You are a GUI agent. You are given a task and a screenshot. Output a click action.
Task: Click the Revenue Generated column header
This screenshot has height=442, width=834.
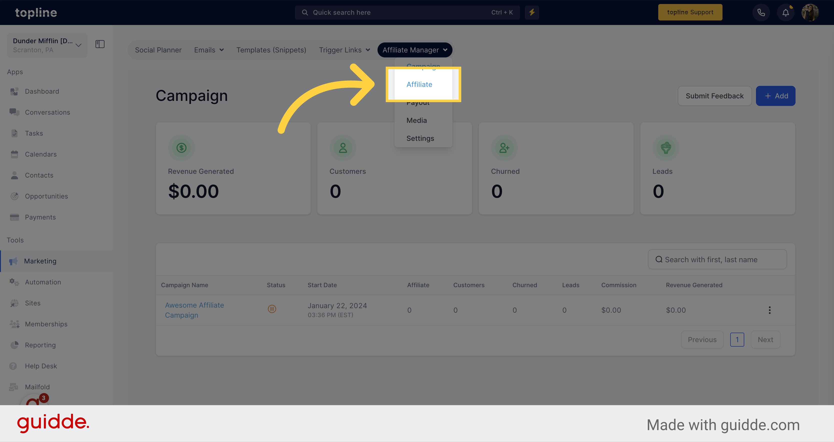(x=694, y=285)
